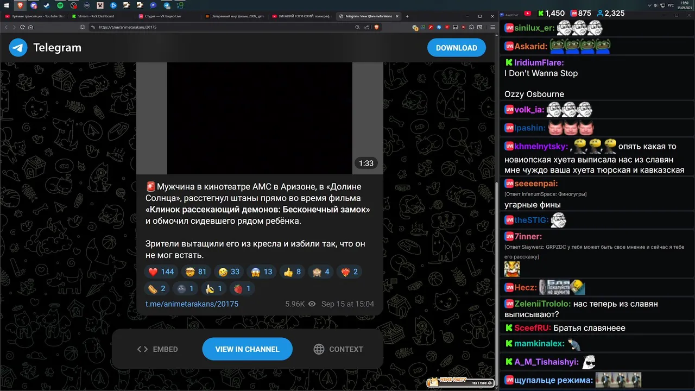Click the blue DOWNLOAD button
The width and height of the screenshot is (695, 391).
[456, 48]
